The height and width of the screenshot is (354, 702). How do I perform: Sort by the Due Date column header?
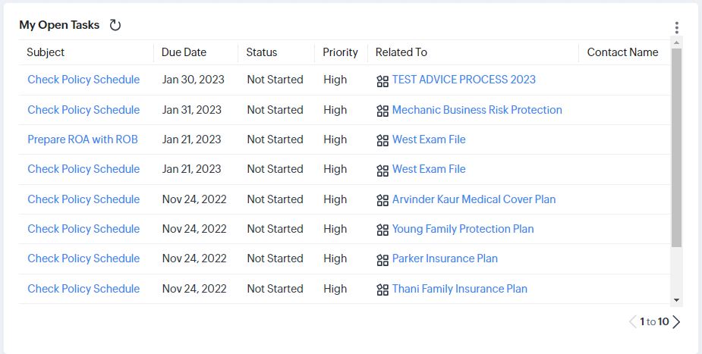point(184,52)
